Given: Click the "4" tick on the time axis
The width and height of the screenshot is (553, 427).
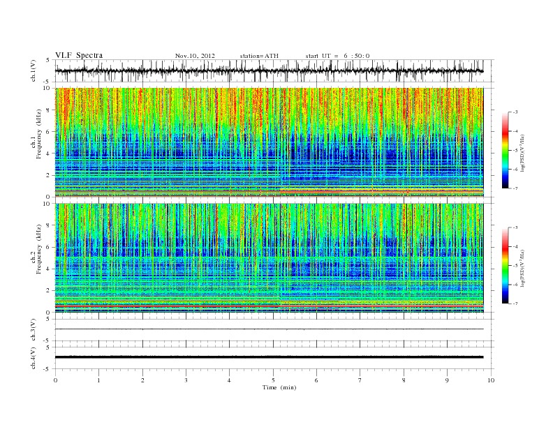Looking at the screenshot, I should [230, 380].
